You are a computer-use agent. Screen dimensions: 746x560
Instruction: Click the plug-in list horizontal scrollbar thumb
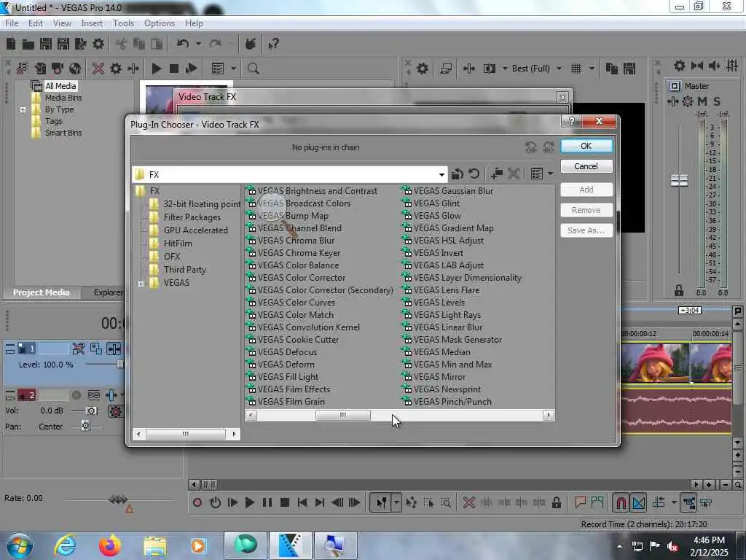click(343, 415)
